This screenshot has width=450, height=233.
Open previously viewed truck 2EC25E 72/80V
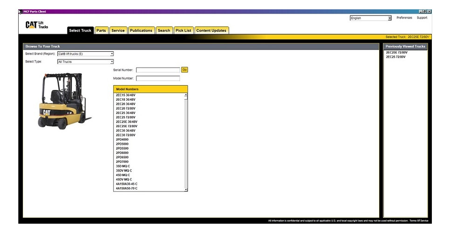coord(396,53)
